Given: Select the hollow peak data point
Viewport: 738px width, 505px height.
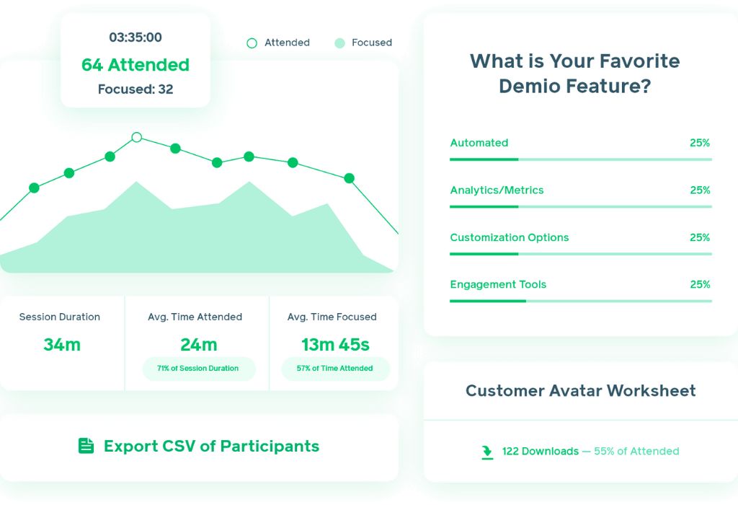Looking at the screenshot, I should [x=136, y=137].
